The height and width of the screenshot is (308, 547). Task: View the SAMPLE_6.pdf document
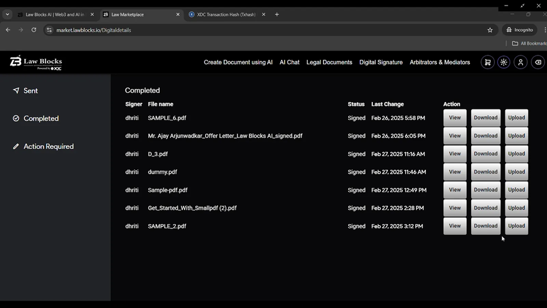pyautogui.click(x=454, y=118)
